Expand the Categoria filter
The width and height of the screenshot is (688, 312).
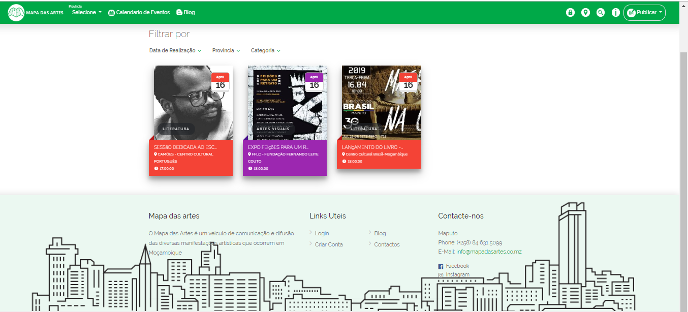(265, 51)
